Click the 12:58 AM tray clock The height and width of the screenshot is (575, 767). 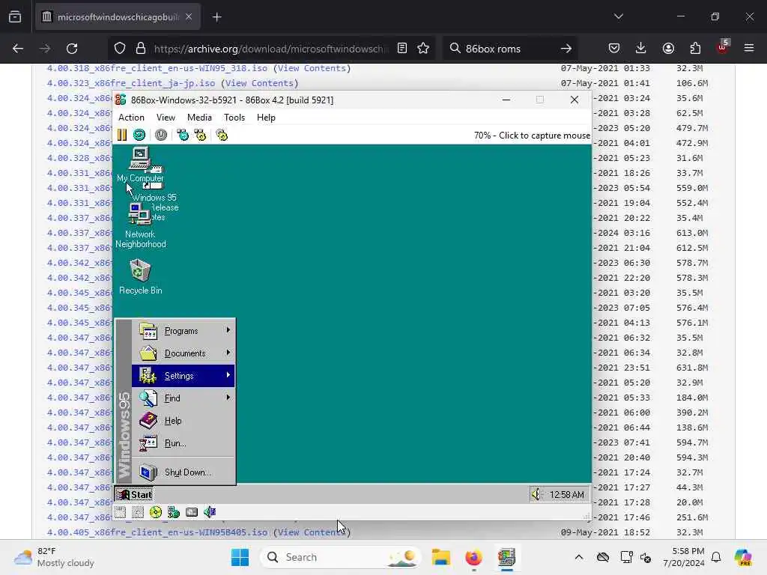pos(566,495)
